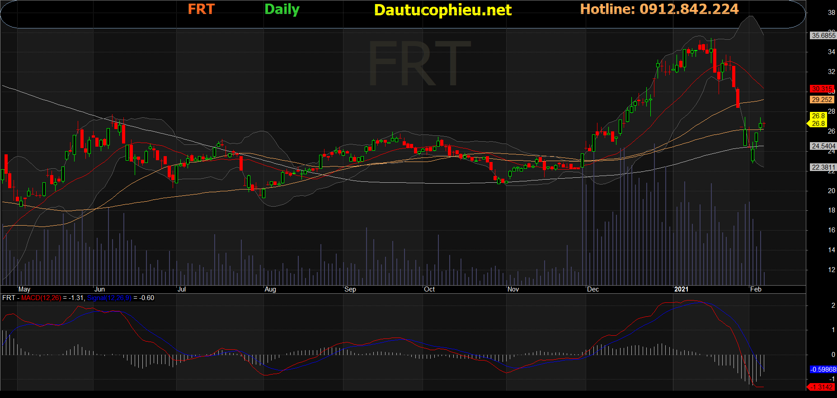
Task: Select the green Daily timeframe label
Action: 282,9
